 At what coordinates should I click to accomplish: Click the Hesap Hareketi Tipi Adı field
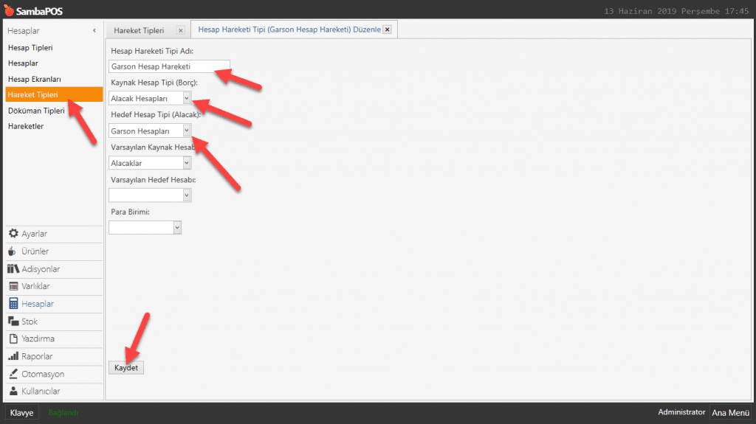[168, 66]
